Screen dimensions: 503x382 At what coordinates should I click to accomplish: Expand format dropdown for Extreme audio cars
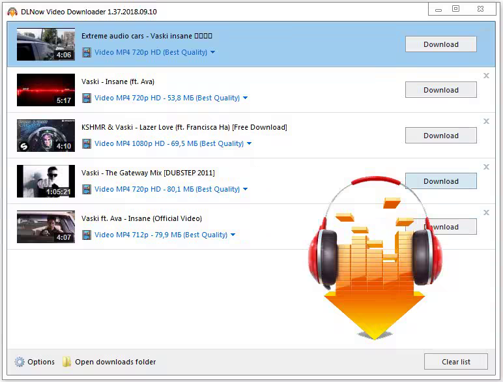213,52
